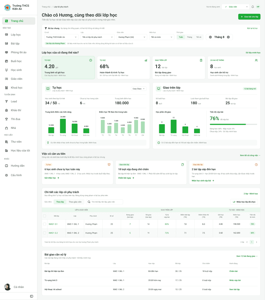Select the Tháng time range tab

coord(189,37)
